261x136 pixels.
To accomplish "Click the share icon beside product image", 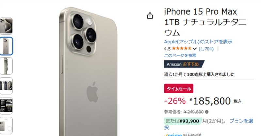I will (x=150, y=16).
